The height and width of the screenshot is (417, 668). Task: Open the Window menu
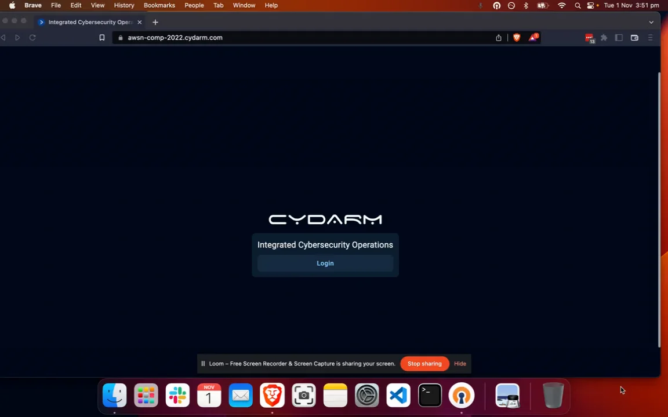coord(244,6)
